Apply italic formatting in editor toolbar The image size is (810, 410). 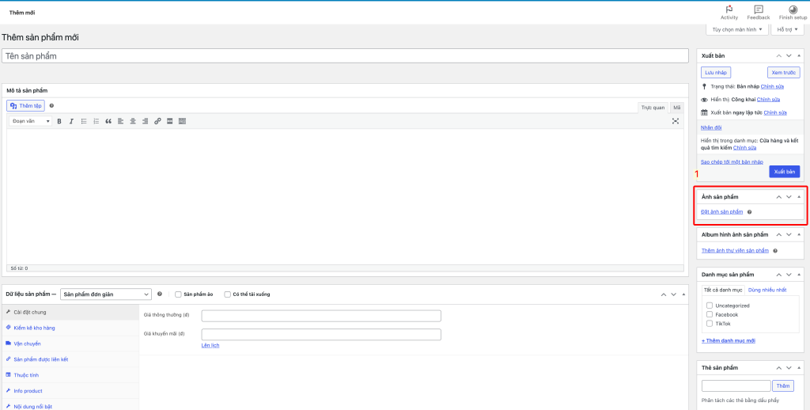(71, 121)
